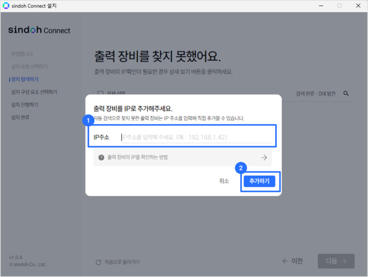This screenshot has width=368, height=277.
Task: Click the 검색 완료 · 0대 발견 status text
Action: (x=315, y=93)
